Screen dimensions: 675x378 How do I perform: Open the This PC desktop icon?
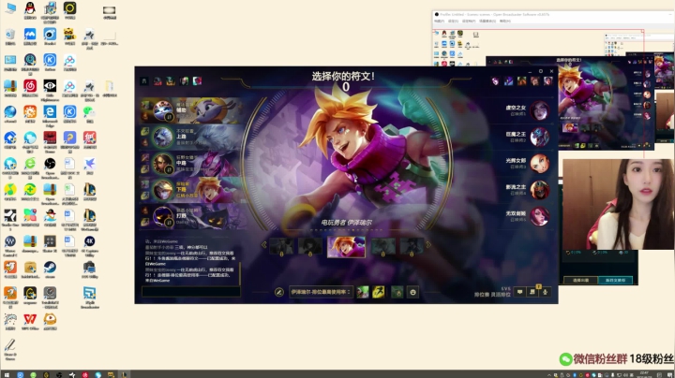coord(10,8)
